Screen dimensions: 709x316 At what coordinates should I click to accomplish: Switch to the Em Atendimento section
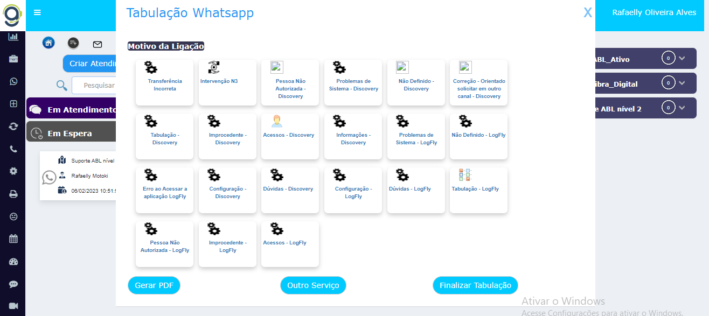point(71,109)
